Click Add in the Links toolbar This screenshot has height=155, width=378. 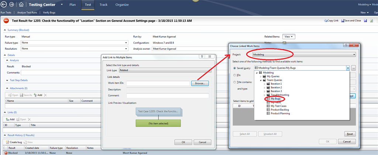[10, 119]
